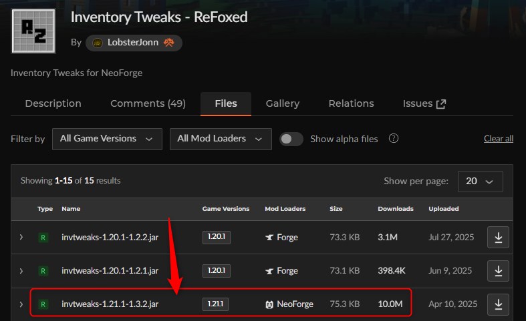Click the Jun 9, 2025 upload date
526x321 pixels.
(x=450, y=270)
